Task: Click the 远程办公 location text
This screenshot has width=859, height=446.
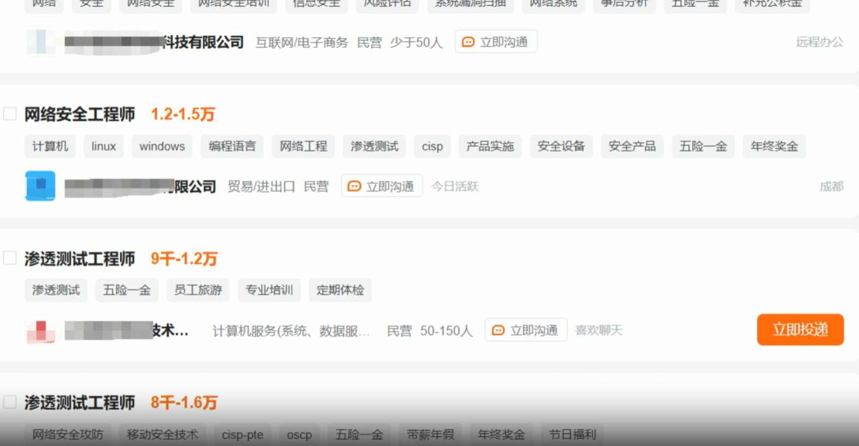Action: (x=820, y=42)
